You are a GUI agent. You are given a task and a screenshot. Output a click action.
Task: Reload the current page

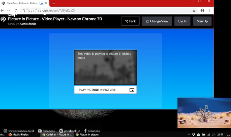tap(16, 10)
